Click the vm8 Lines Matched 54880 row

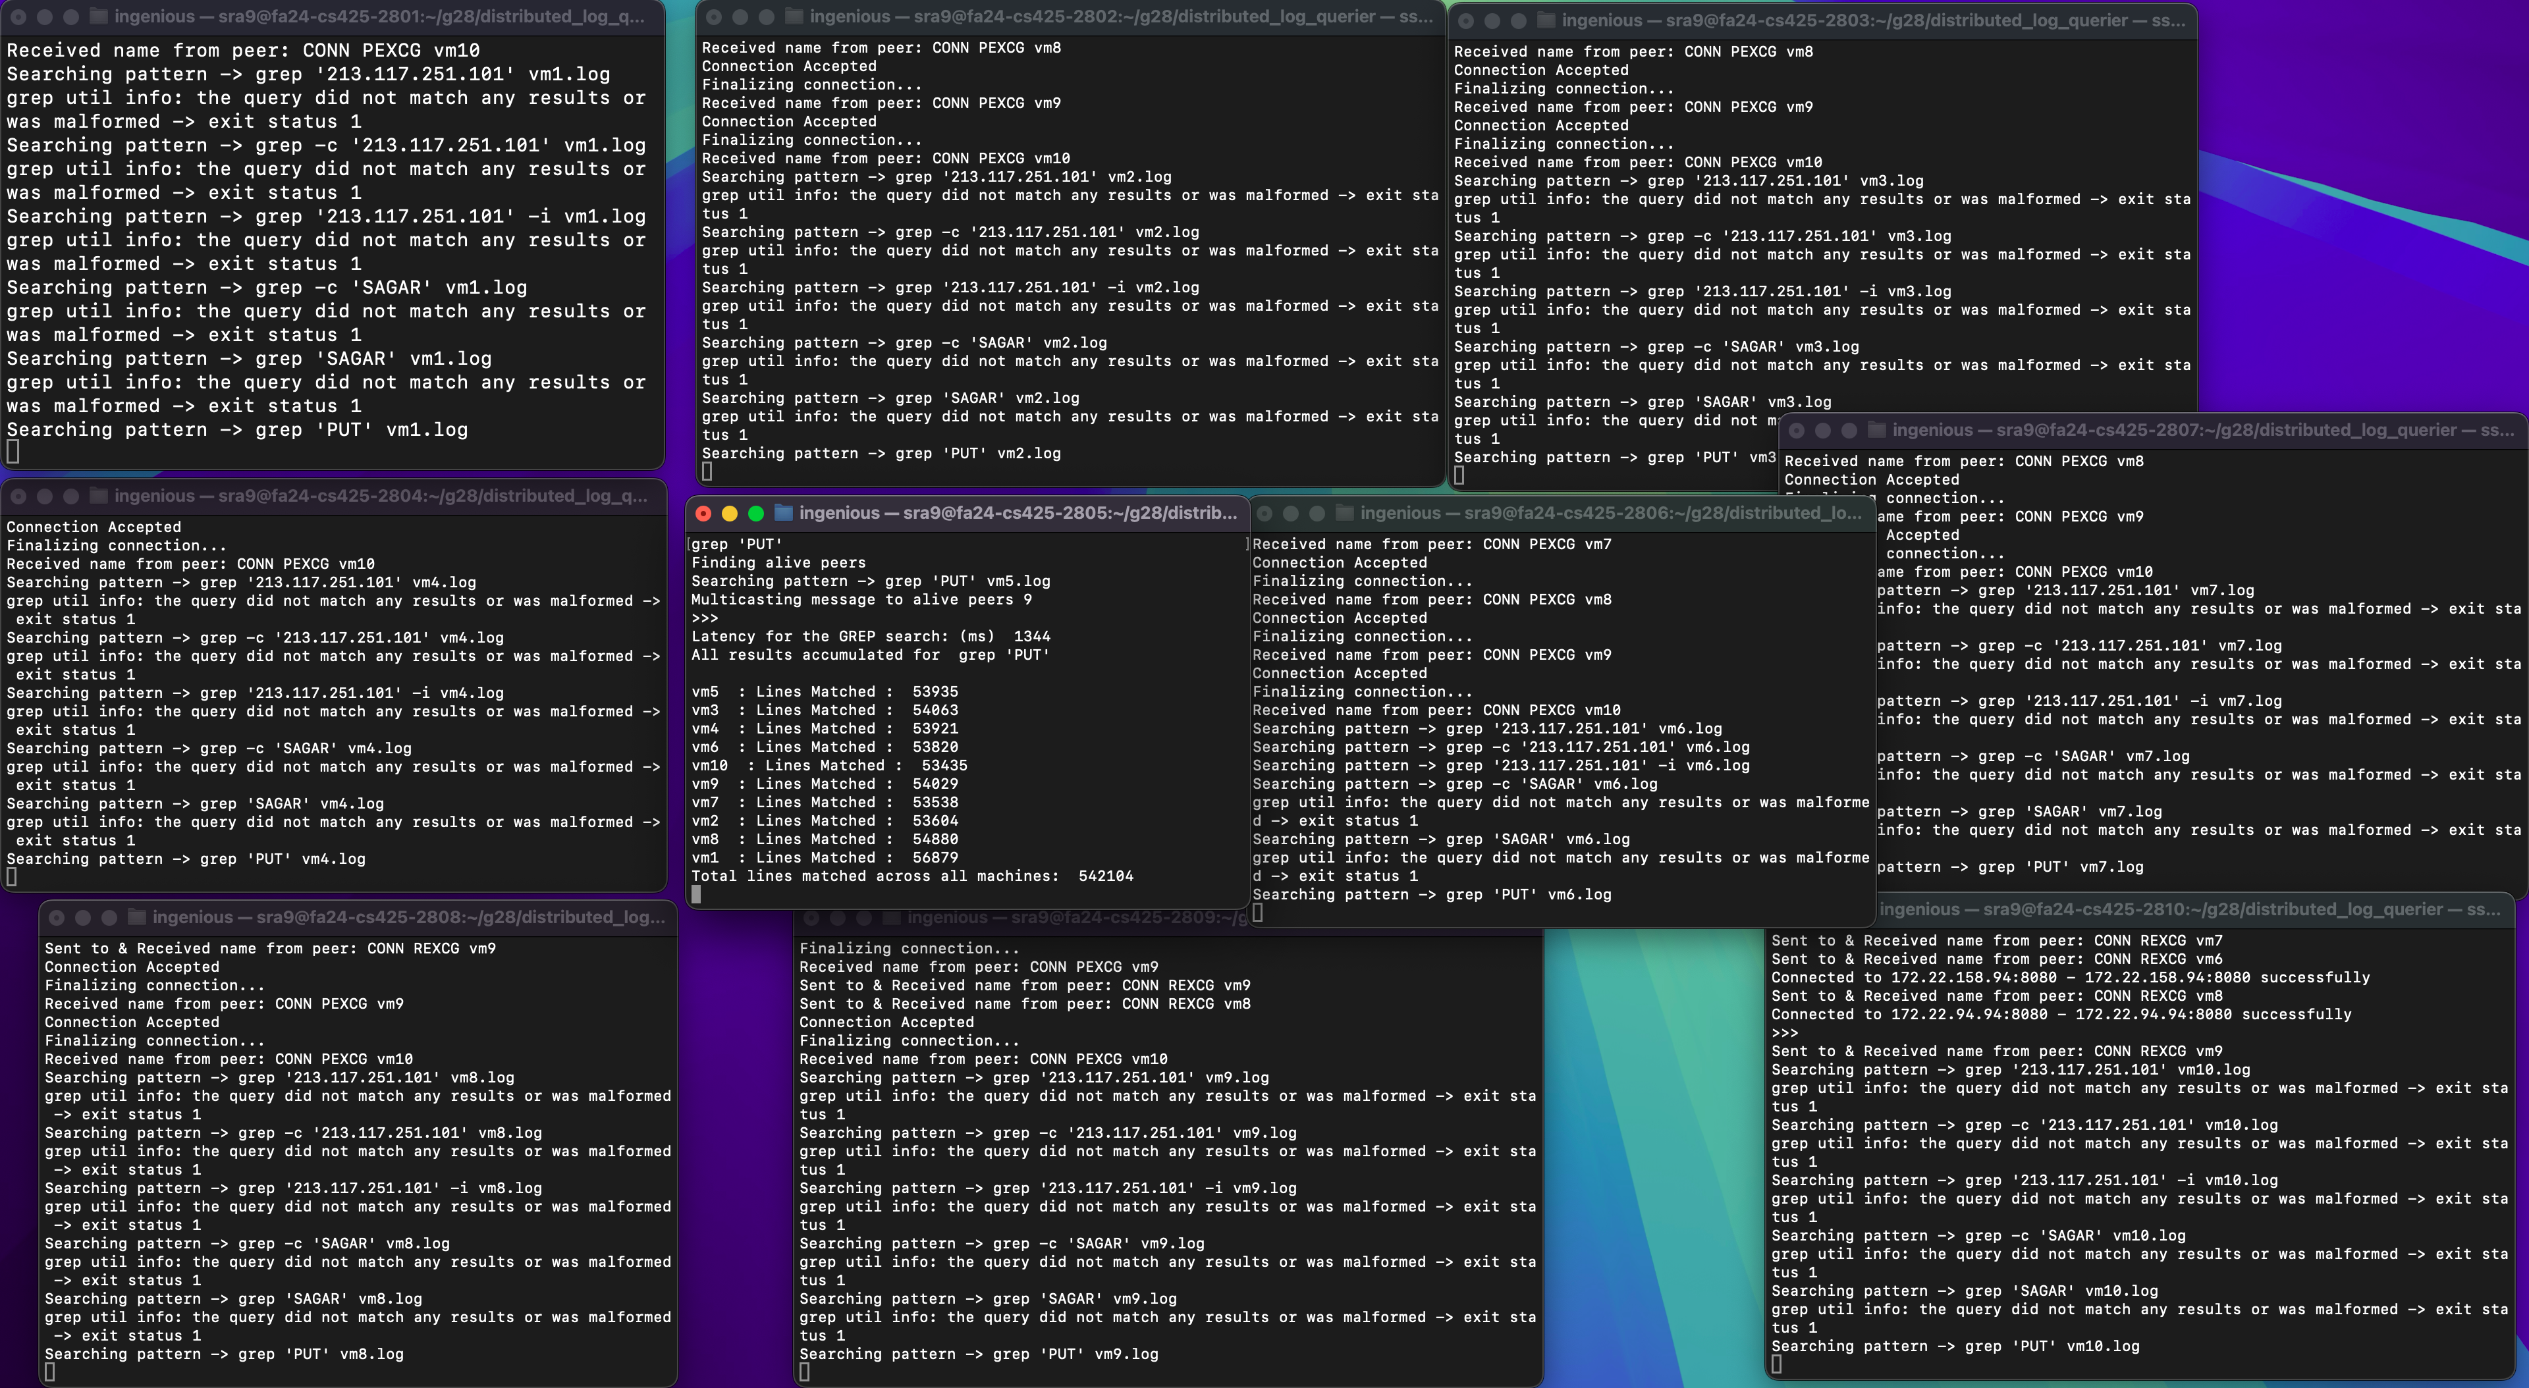[825, 840]
